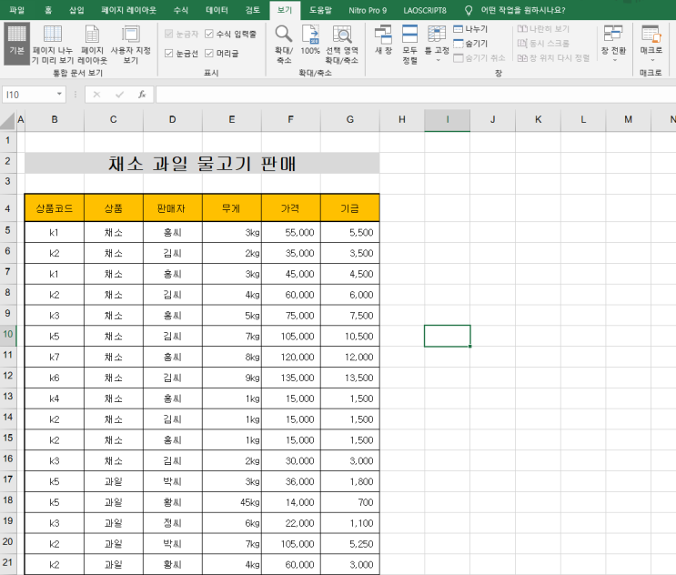Switch to the 삽입 tab
Image resolution: width=676 pixels, height=575 pixels.
[76, 10]
